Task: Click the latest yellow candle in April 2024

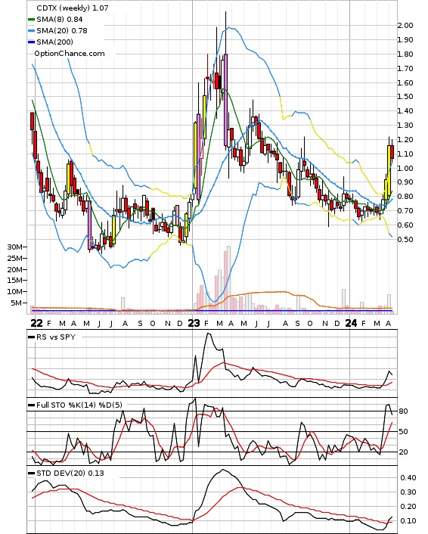Action: (x=389, y=171)
